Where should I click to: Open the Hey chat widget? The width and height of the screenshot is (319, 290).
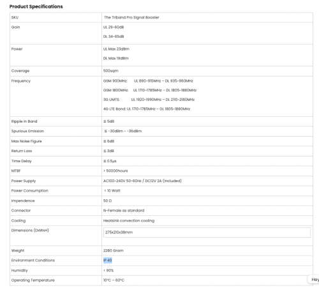315,279
